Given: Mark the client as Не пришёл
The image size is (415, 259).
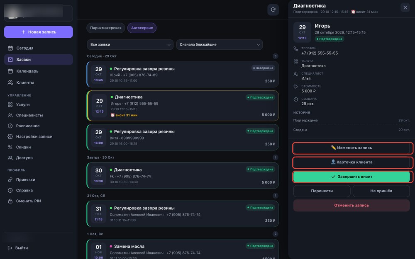Looking at the screenshot, I should point(381,191).
